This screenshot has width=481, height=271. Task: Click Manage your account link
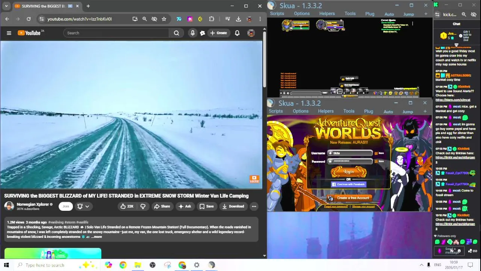click(363, 206)
